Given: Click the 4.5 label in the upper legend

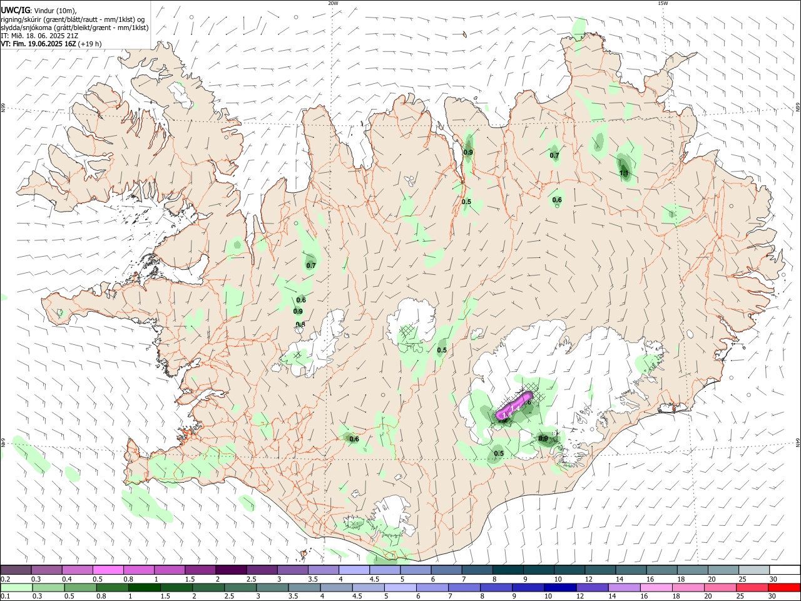Looking at the screenshot, I should (x=374, y=579).
